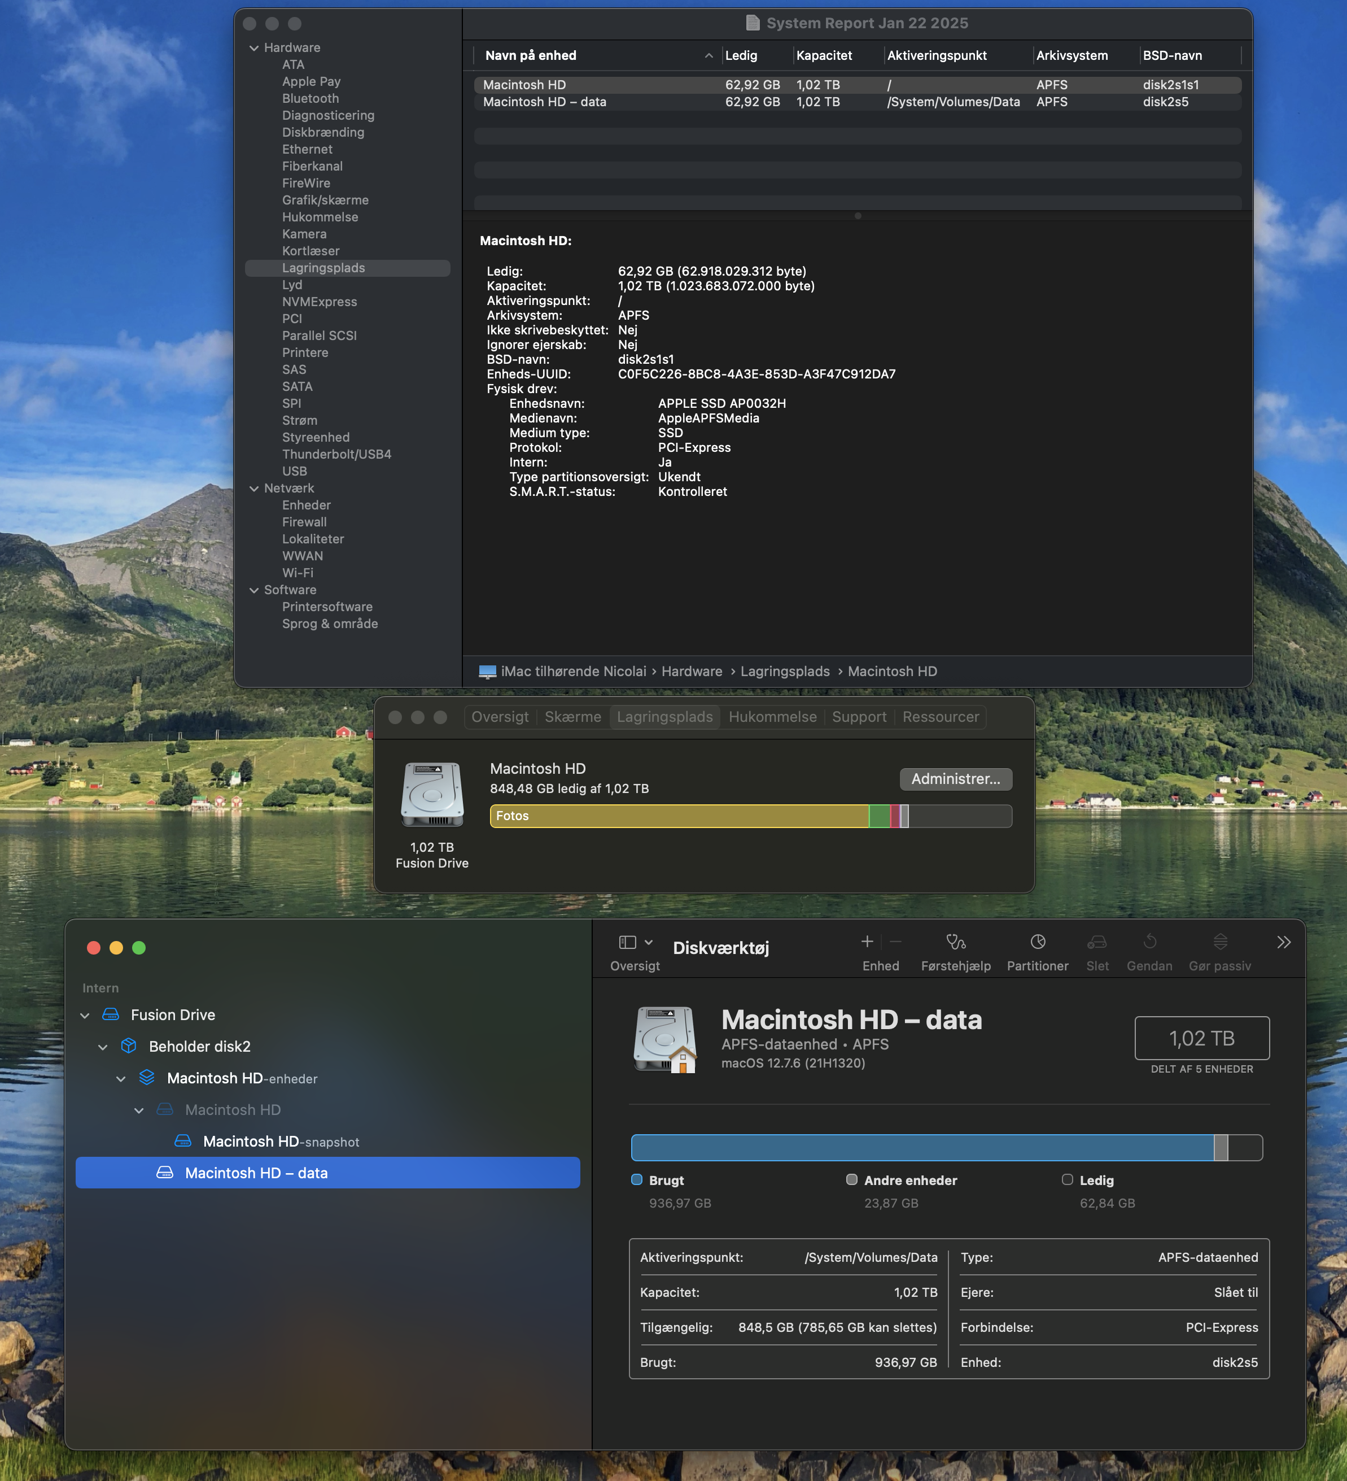Viewport: 1347px width, 1481px height.
Task: Click the Fotos segment of storage bar
Action: click(x=679, y=816)
